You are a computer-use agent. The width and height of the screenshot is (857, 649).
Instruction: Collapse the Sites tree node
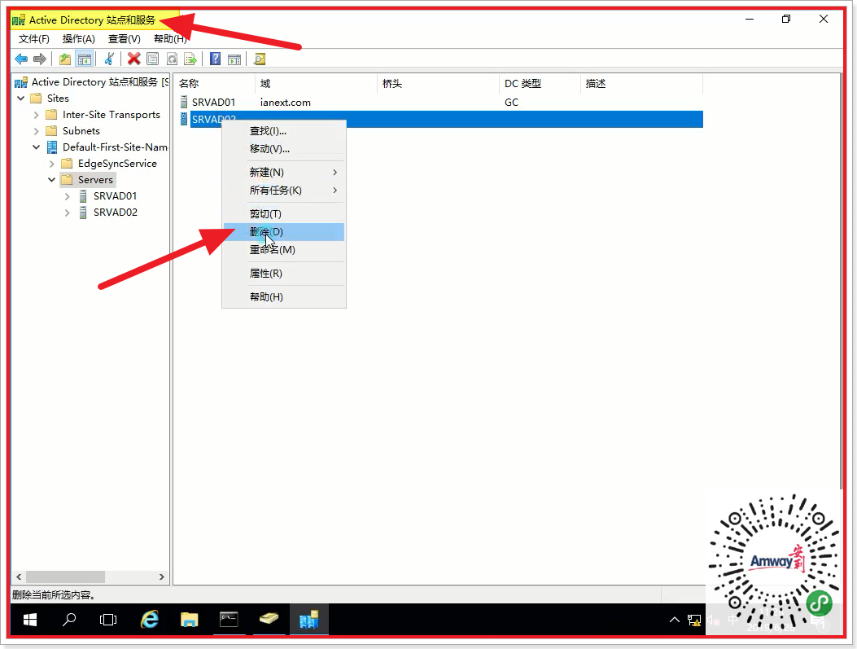(21, 99)
